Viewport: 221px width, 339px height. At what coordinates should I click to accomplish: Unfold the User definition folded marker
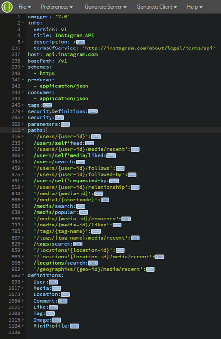tap(53, 282)
